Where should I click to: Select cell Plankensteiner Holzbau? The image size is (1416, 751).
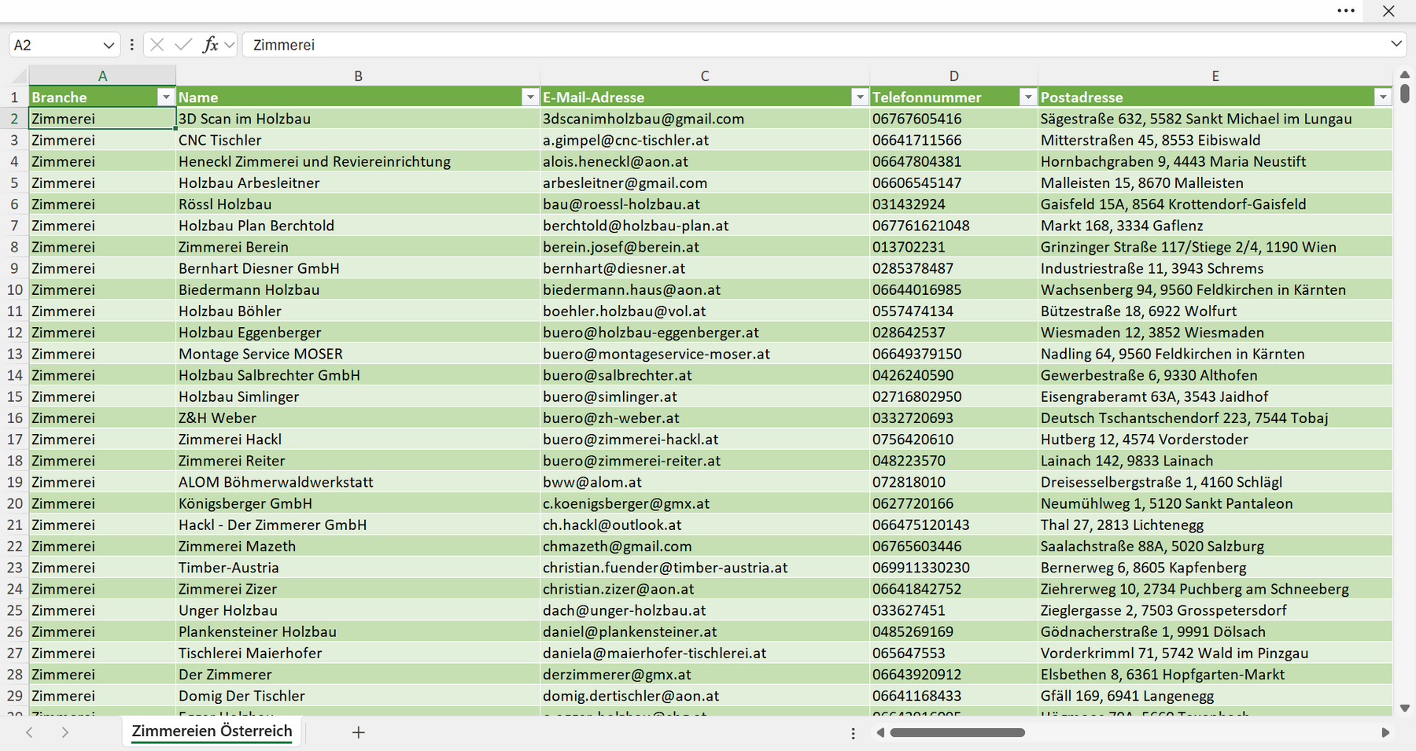point(358,631)
